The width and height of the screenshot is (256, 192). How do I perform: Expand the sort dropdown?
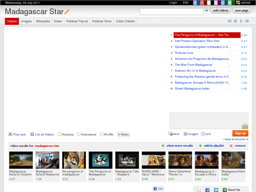(203, 134)
